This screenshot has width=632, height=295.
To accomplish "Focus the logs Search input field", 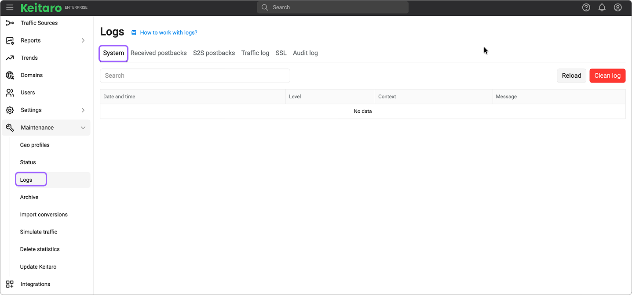I will coord(195,76).
